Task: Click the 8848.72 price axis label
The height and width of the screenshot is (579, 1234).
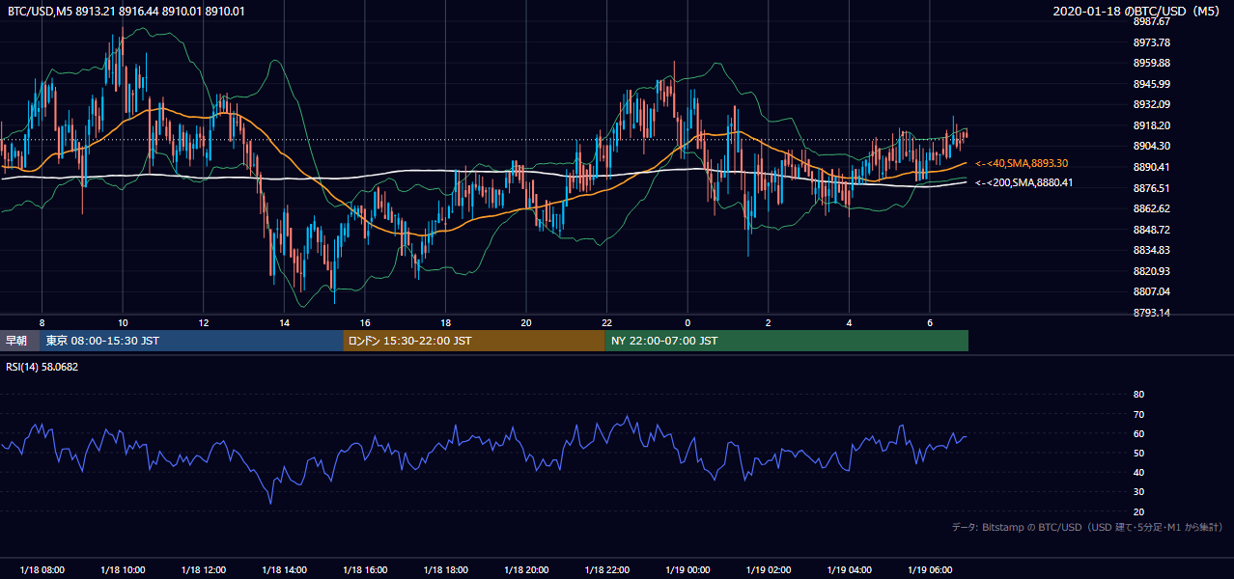Action: tap(1151, 230)
